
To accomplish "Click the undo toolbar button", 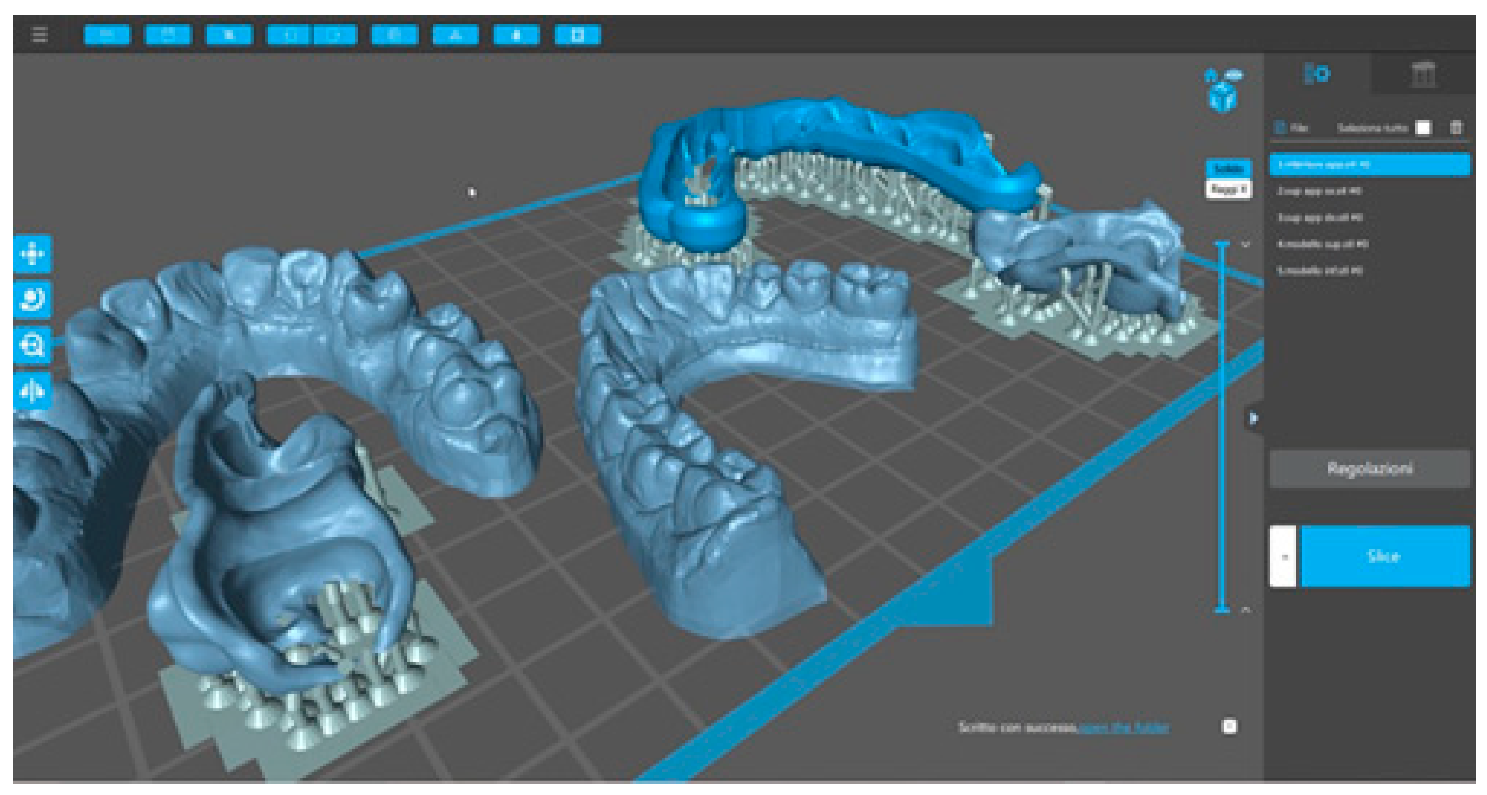I will tap(290, 35).
